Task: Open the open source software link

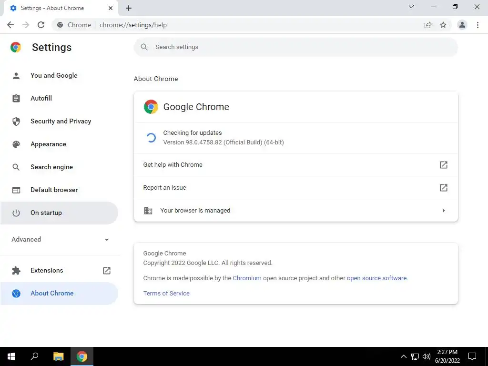Action: coord(376,278)
